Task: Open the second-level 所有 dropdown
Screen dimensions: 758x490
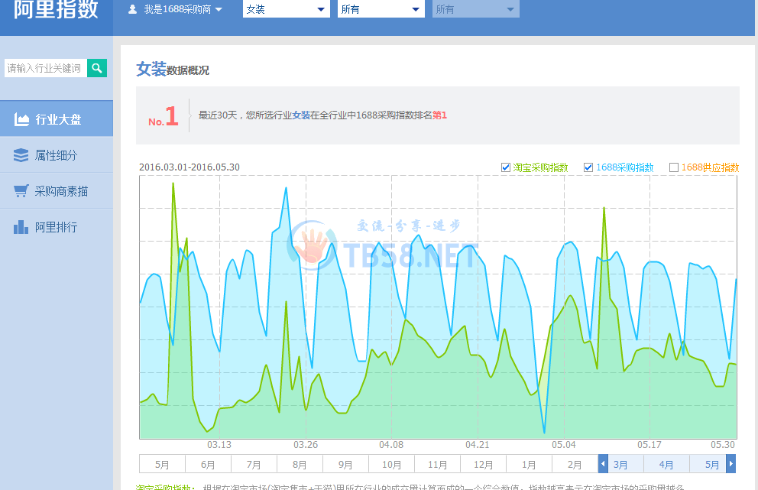Action: pos(381,9)
